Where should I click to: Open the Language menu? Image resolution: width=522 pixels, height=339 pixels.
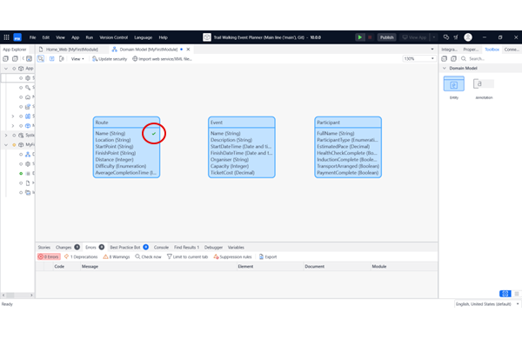click(x=144, y=37)
